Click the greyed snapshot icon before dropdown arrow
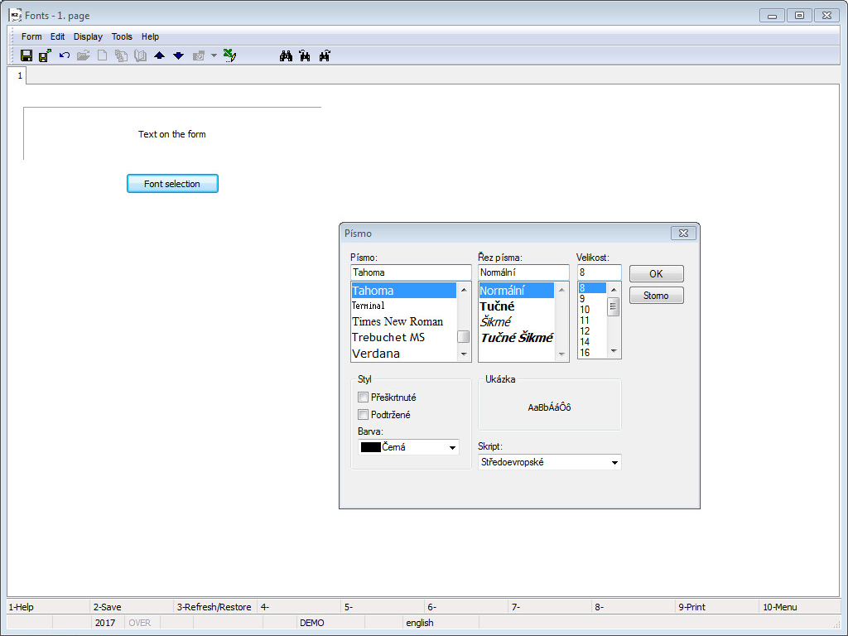Screen dimensions: 848x636 (199, 55)
